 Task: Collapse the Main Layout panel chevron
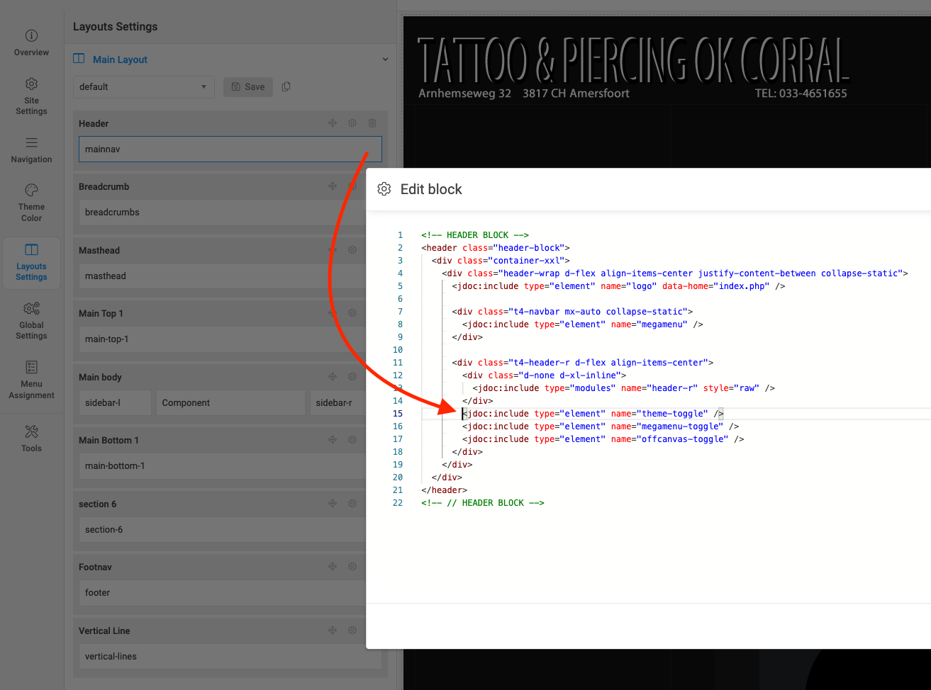point(385,60)
